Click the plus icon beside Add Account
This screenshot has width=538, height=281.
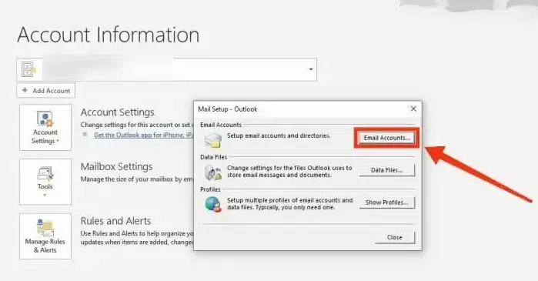coord(25,90)
